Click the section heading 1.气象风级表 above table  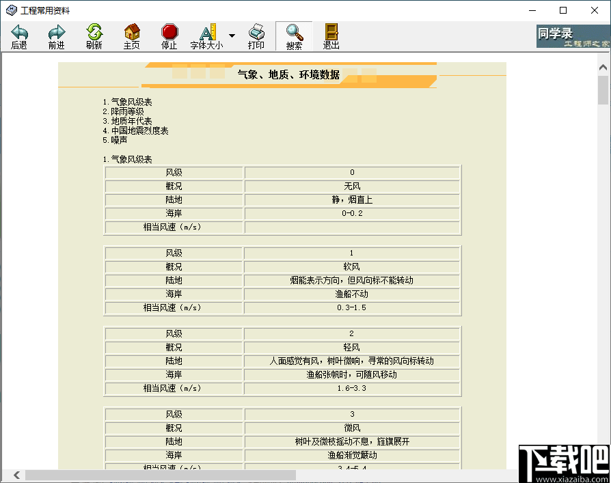(x=127, y=159)
